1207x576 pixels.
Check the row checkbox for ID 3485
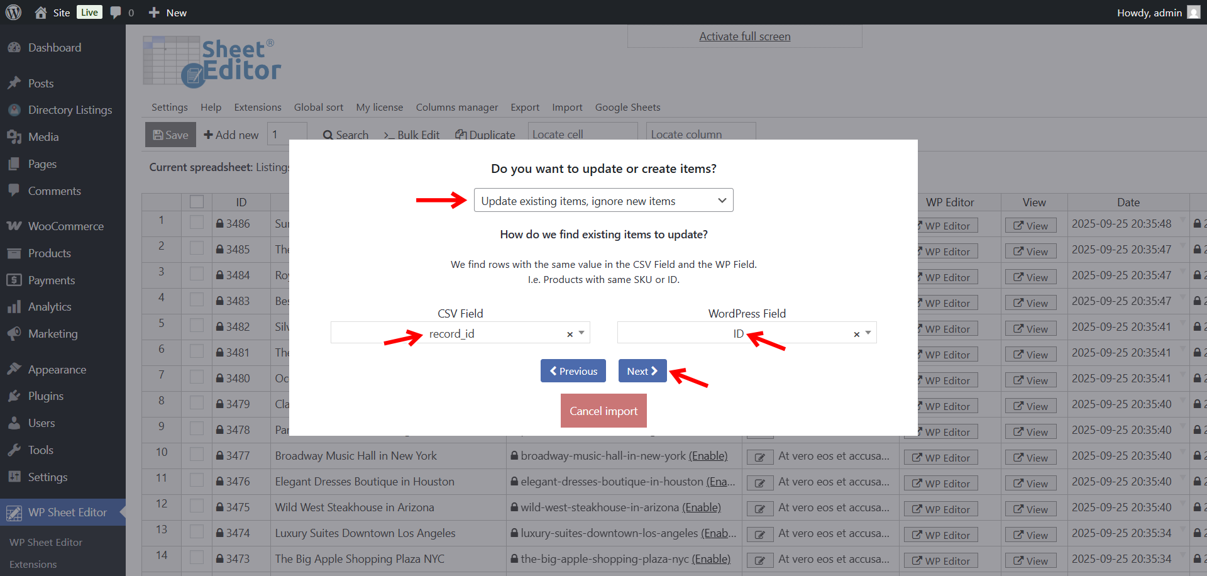click(197, 248)
